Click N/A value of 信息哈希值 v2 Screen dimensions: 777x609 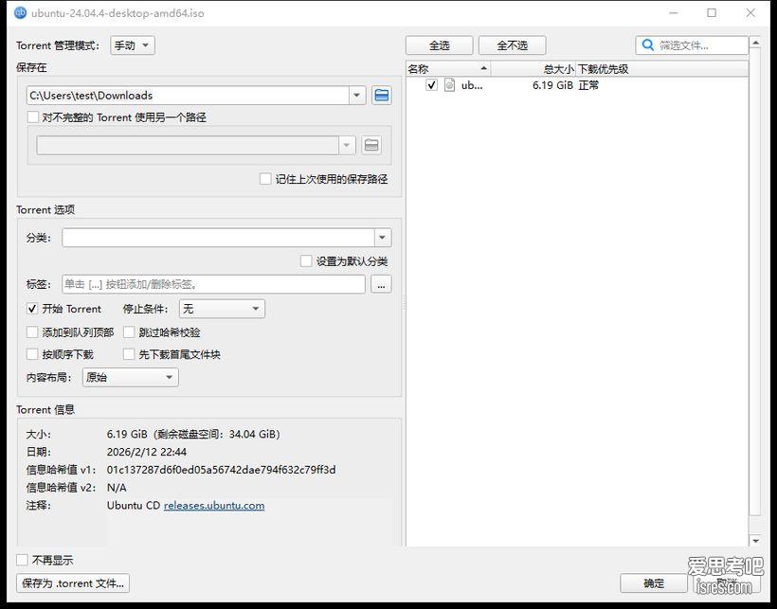pos(117,488)
